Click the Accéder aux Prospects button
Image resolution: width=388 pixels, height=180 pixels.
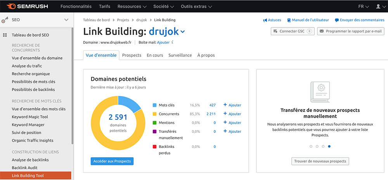112,161
